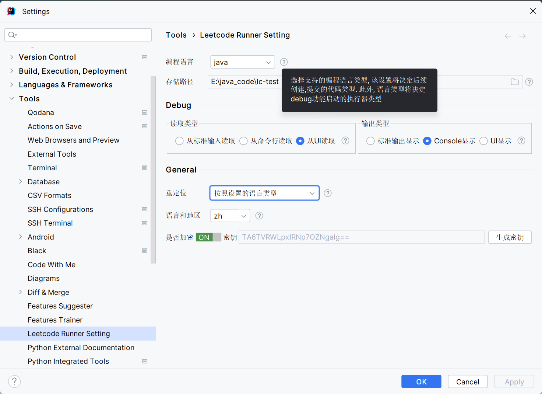Click project-level icon beside Black

145,251
